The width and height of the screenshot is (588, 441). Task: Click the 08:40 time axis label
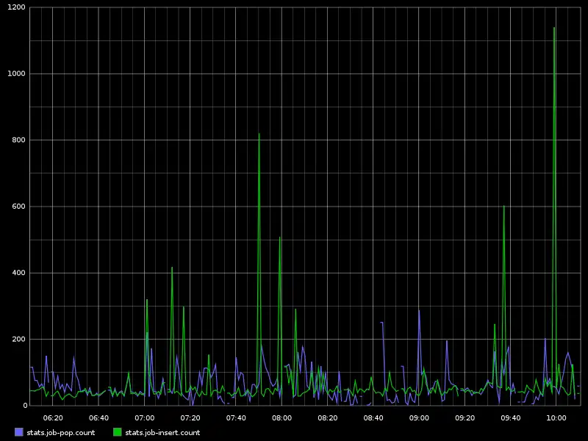click(x=373, y=417)
